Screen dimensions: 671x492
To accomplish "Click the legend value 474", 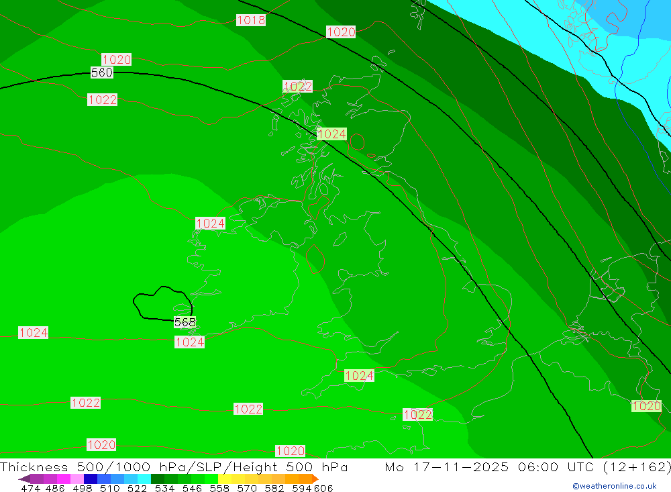I will 31,488.
